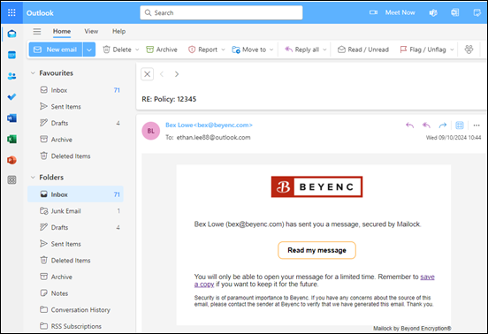Image resolution: width=488 pixels, height=334 pixels.
Task: Toggle Read / Unread status
Action: (x=363, y=49)
